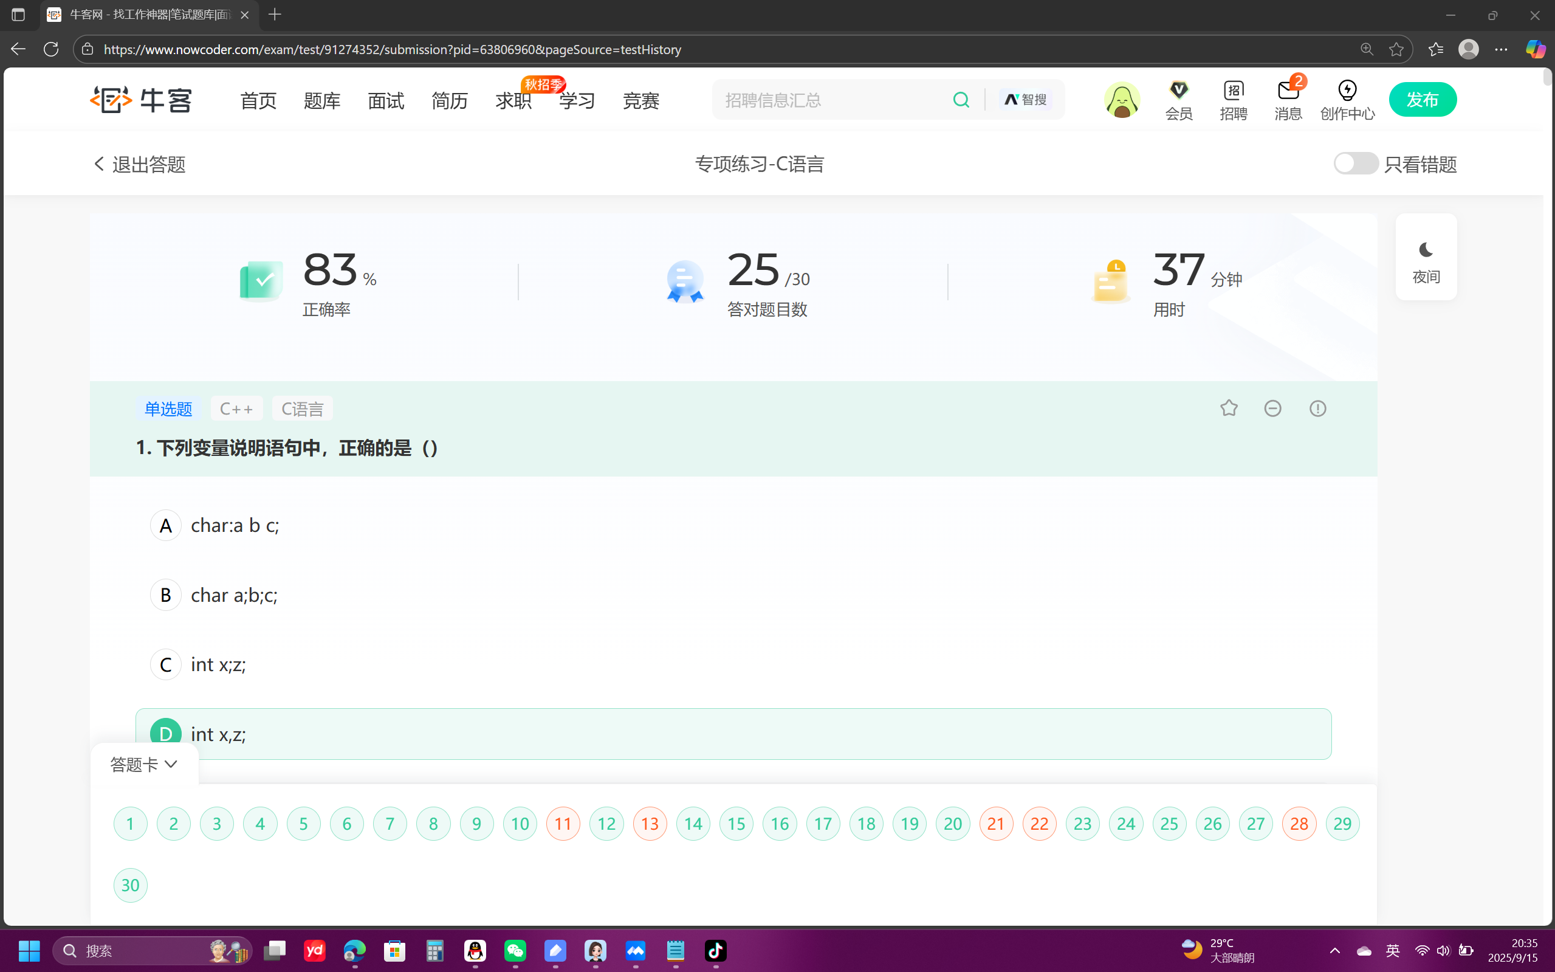Open WeChat from taskbar

[x=515, y=950]
